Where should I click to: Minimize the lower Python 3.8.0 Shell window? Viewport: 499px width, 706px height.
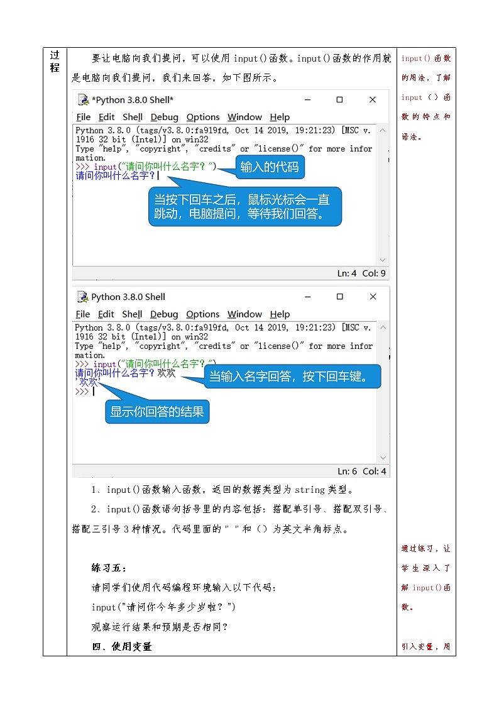(308, 297)
